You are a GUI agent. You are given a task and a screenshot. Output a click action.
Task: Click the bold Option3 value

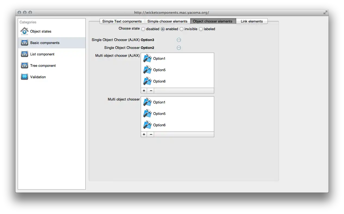click(147, 40)
